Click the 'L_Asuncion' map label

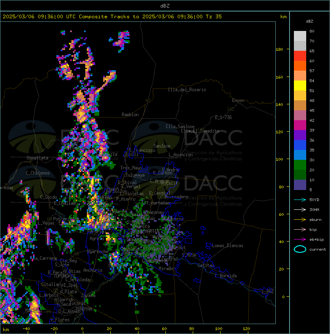(x=180, y=155)
